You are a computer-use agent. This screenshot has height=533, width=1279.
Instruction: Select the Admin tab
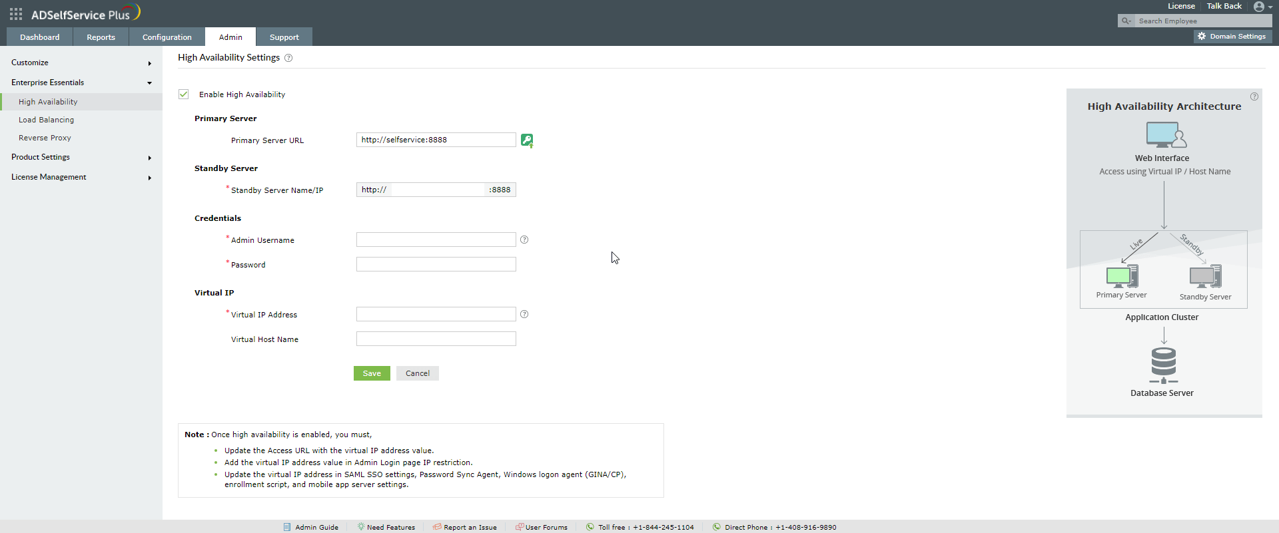[230, 37]
